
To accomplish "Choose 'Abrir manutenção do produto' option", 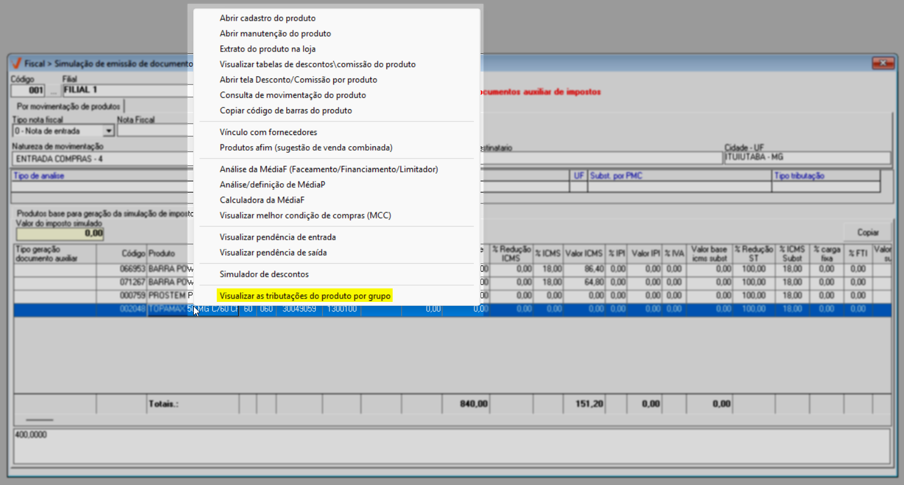I will click(275, 34).
